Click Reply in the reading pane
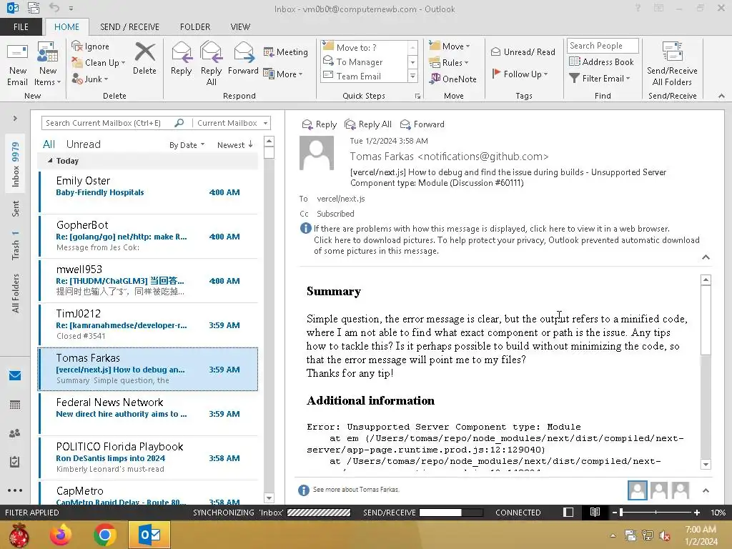 320,124
